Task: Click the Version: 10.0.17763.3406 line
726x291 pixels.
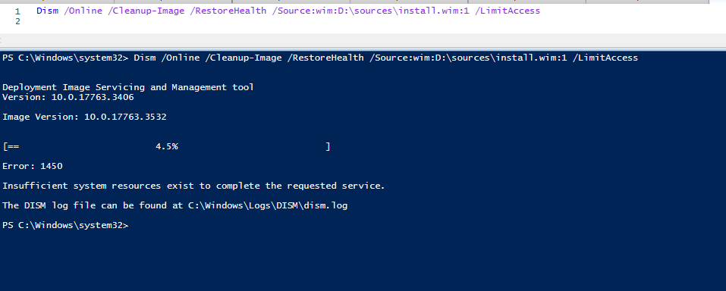Action: coord(68,97)
